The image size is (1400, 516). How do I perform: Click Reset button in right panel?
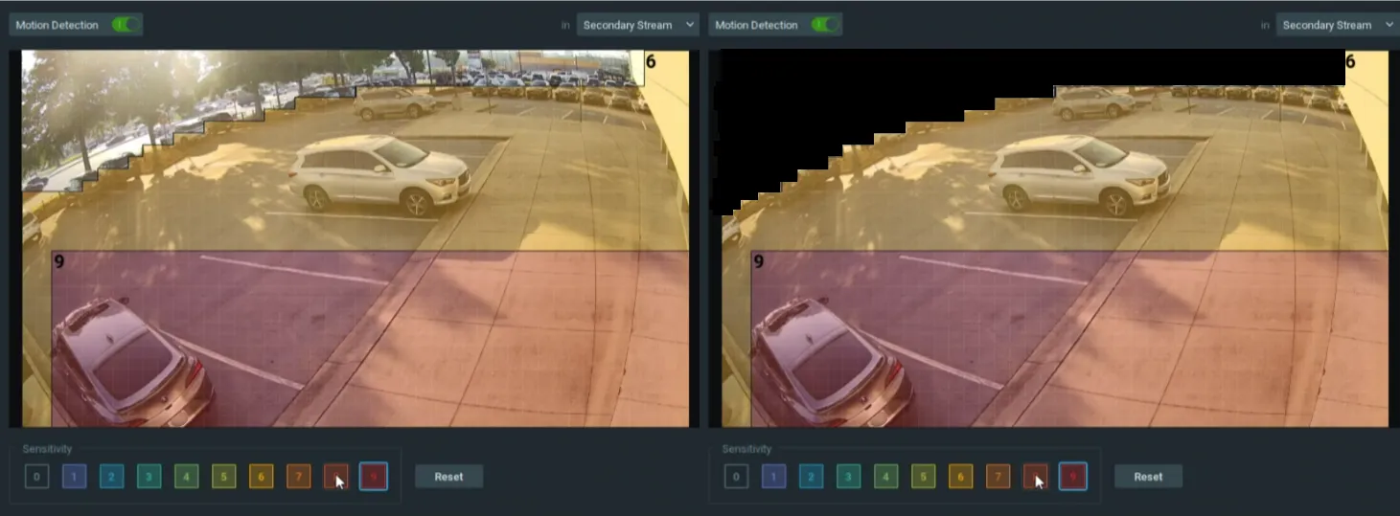click(x=1148, y=476)
